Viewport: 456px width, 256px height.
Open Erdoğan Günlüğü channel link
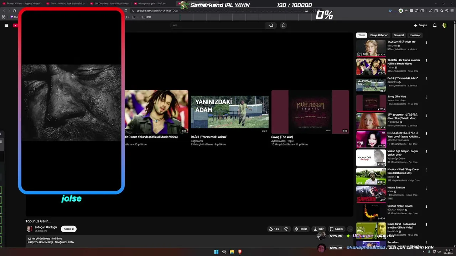46,227
